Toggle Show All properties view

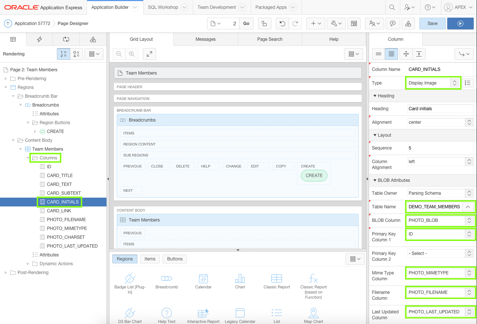click(x=391, y=54)
